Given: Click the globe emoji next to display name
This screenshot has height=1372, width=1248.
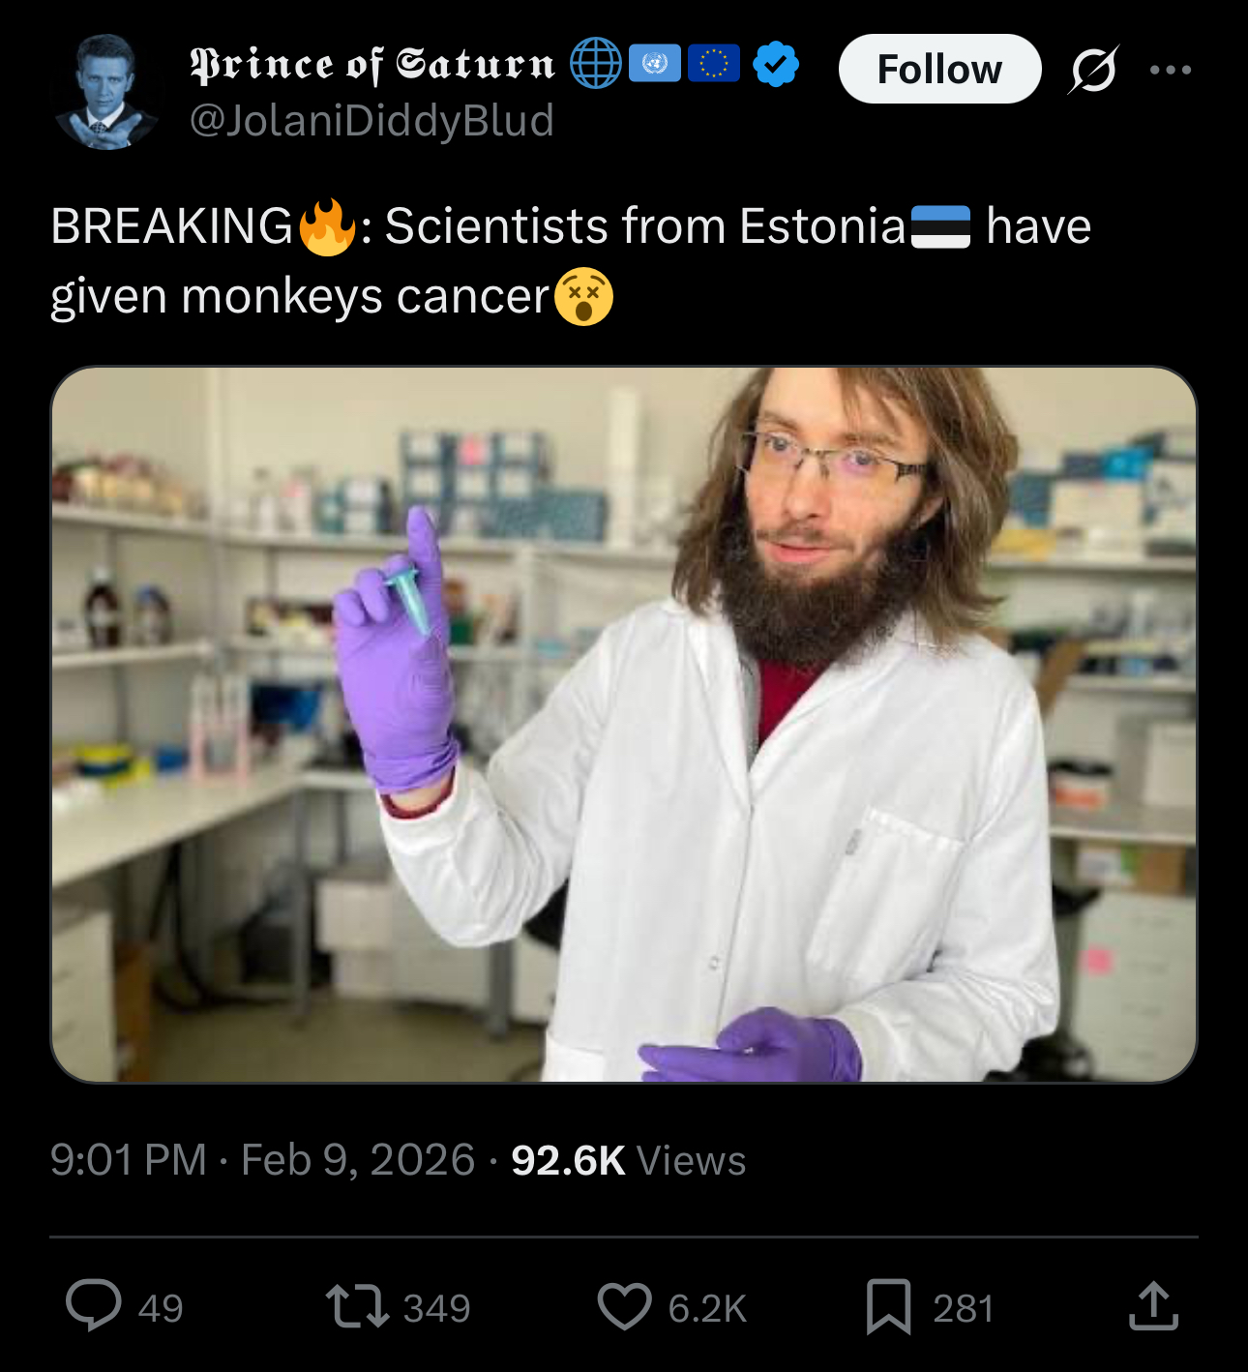Looking at the screenshot, I should pyautogui.click(x=595, y=63).
